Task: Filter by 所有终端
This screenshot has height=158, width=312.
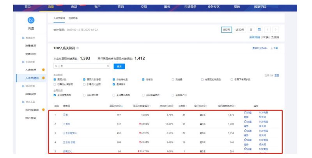Action: (255, 37)
